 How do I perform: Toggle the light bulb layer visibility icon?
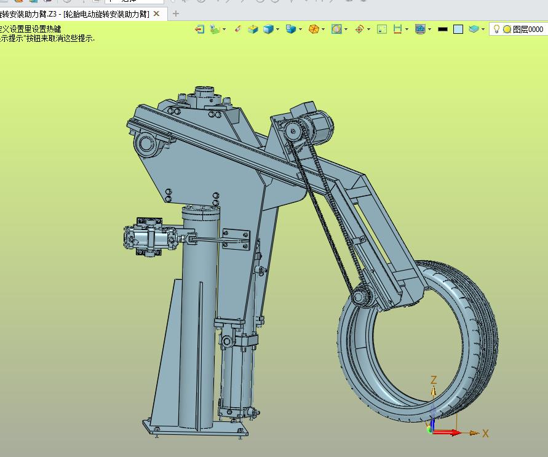[x=496, y=29]
